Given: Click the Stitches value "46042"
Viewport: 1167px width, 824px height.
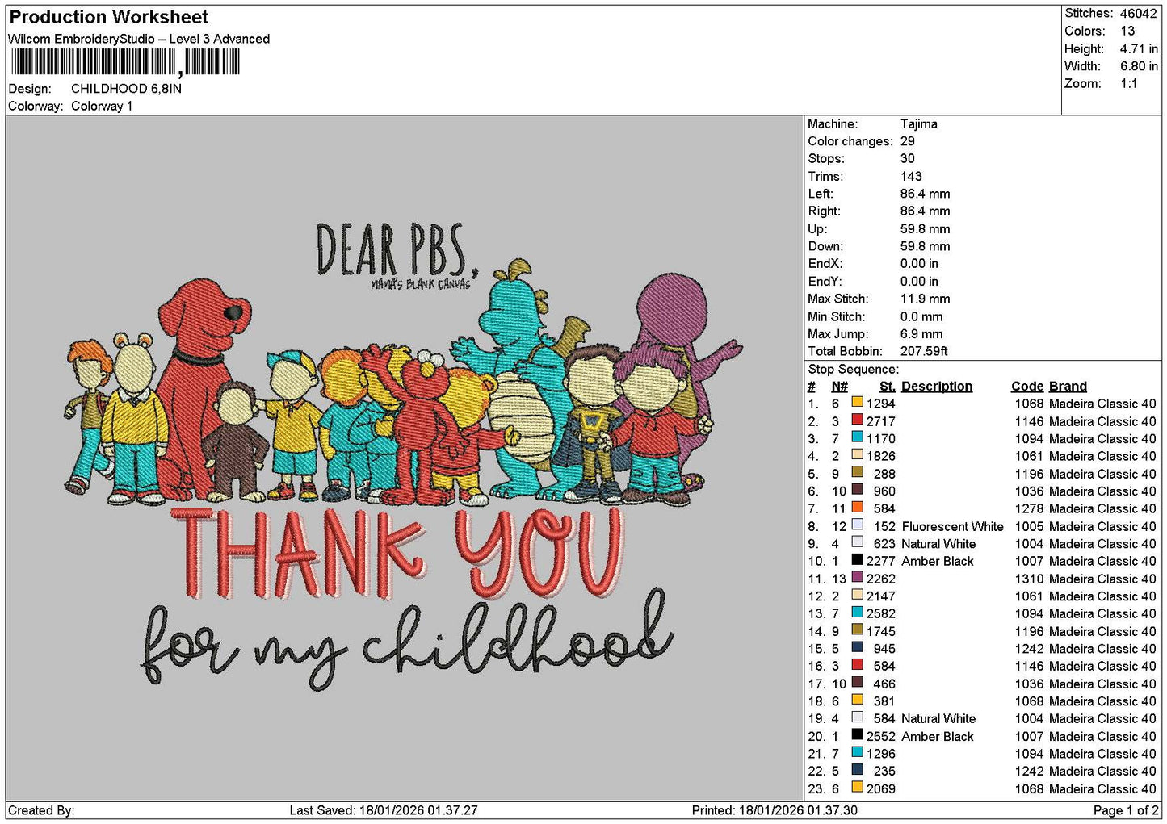Looking at the screenshot, I should click(x=1138, y=14).
